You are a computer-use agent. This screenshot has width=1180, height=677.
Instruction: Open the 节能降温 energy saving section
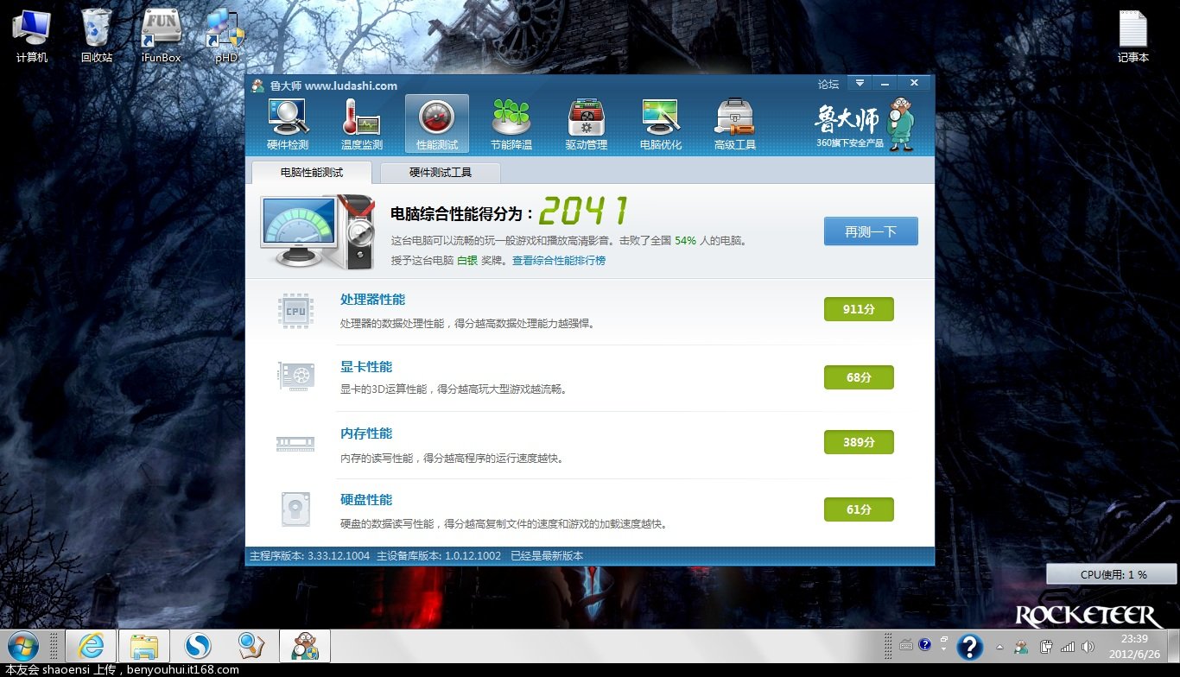pyautogui.click(x=511, y=124)
